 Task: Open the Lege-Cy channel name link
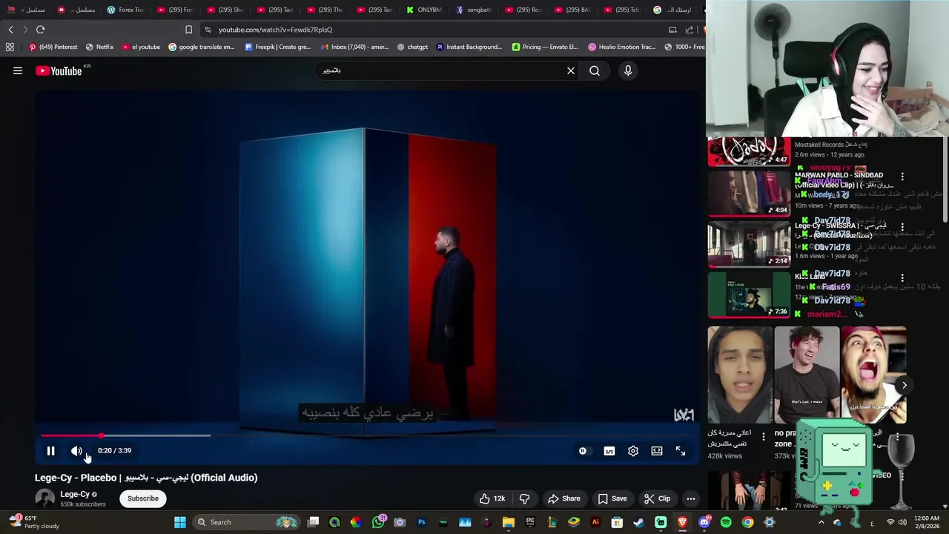tap(75, 494)
